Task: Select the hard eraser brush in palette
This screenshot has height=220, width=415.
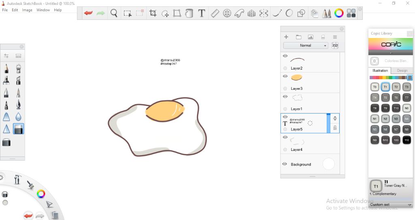Action: pos(18,129)
